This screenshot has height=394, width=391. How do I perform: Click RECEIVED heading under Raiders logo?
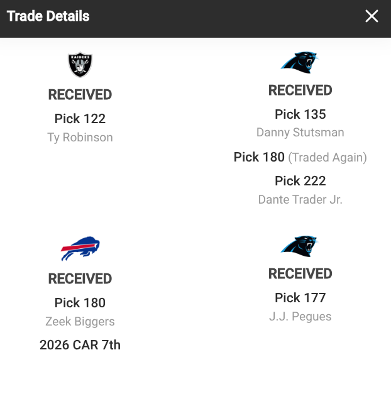click(x=80, y=95)
